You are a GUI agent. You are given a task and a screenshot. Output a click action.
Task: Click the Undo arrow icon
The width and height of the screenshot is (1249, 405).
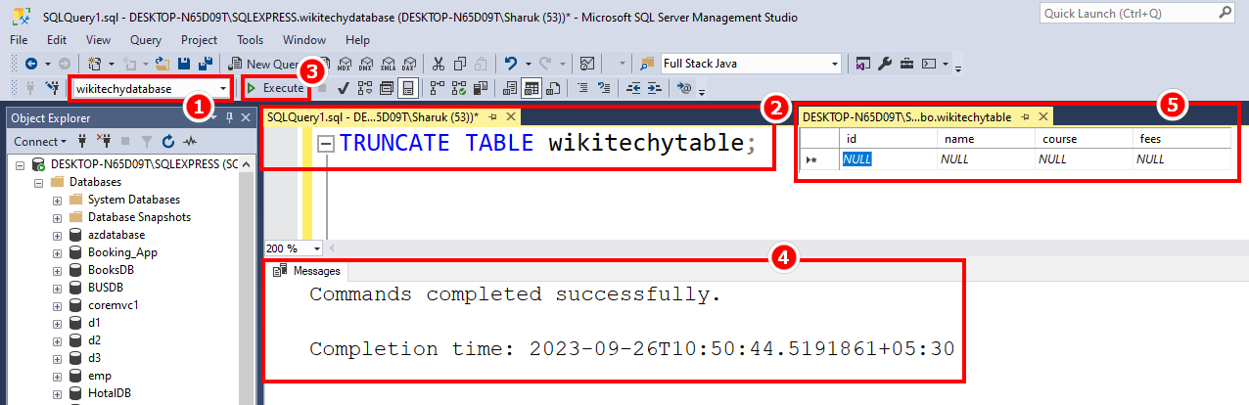(x=510, y=64)
